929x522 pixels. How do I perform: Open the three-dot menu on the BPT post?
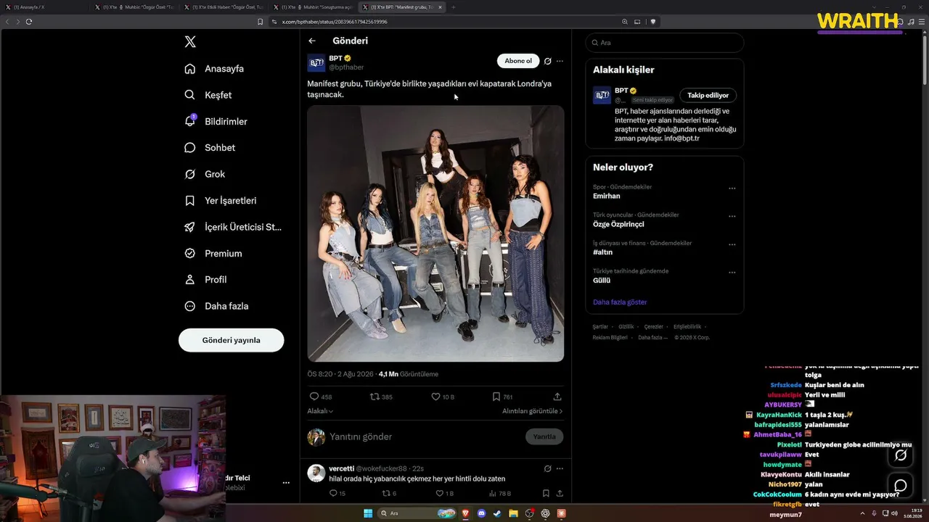tap(560, 61)
